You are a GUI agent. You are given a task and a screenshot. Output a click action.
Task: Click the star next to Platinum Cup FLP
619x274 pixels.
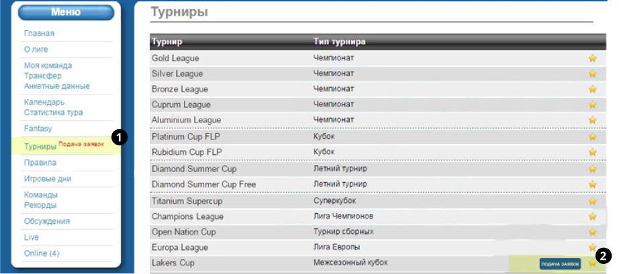[x=592, y=137]
